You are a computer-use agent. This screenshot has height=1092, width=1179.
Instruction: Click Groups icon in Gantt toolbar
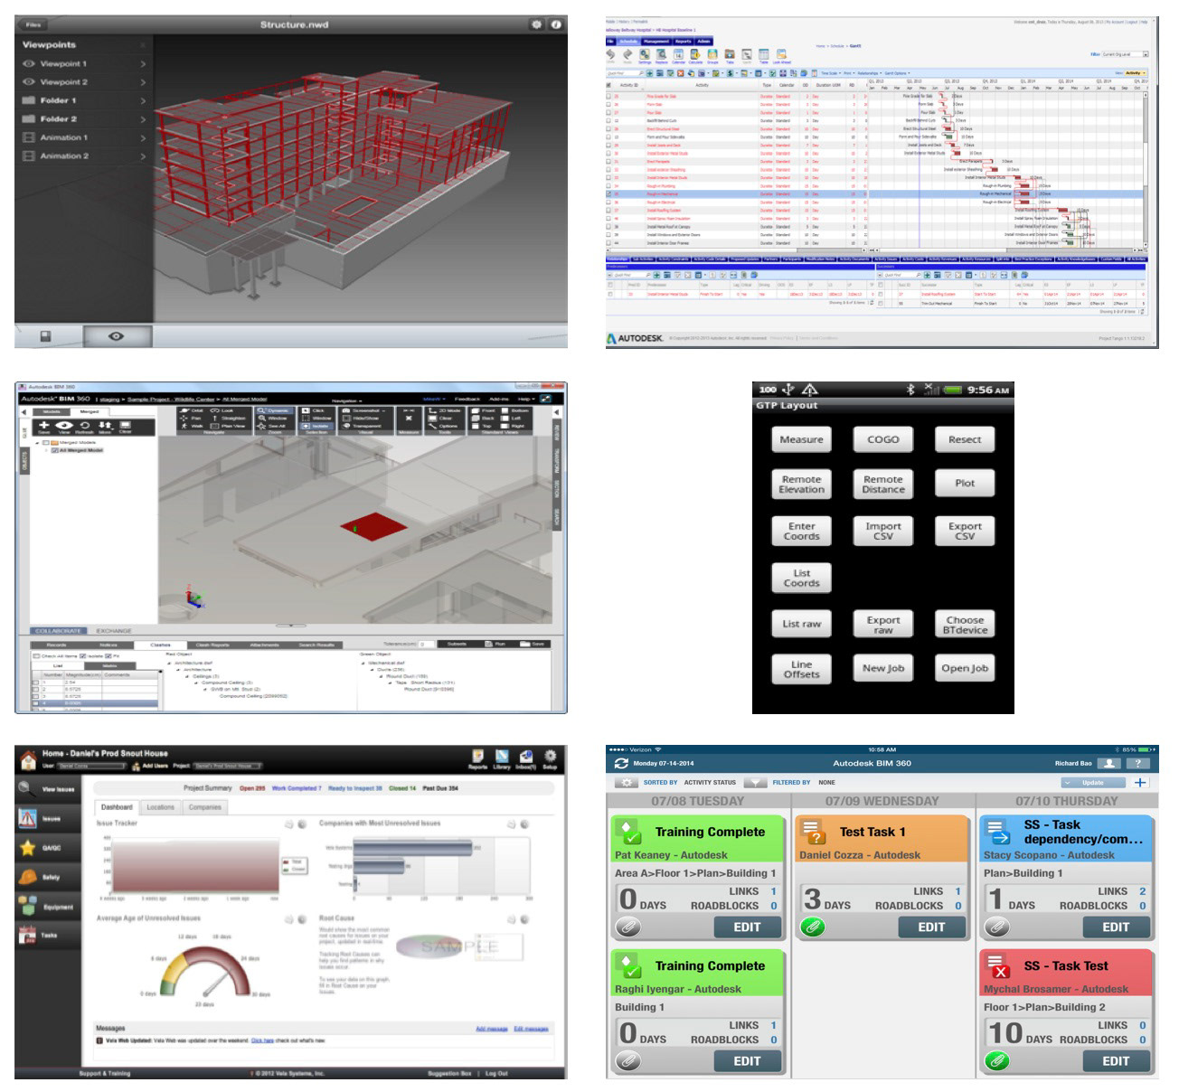click(x=712, y=57)
